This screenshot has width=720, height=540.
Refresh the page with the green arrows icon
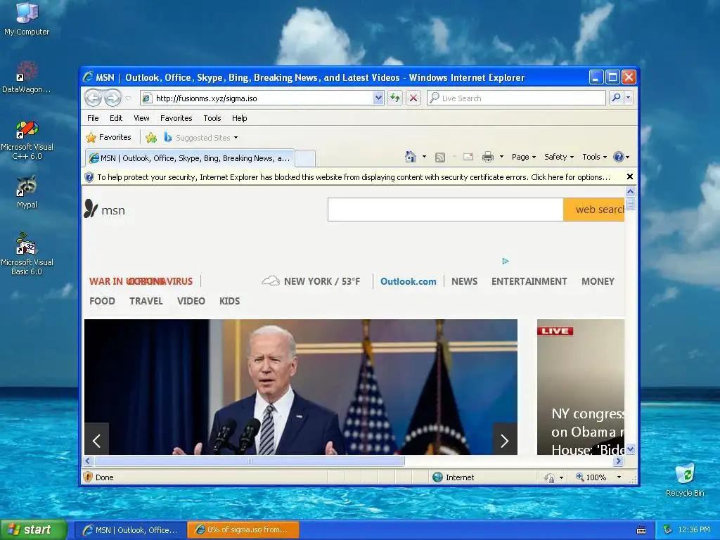click(395, 98)
